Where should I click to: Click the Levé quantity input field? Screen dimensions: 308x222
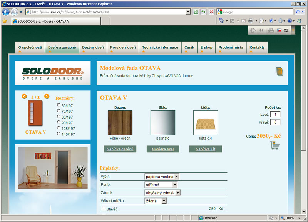point(275,114)
